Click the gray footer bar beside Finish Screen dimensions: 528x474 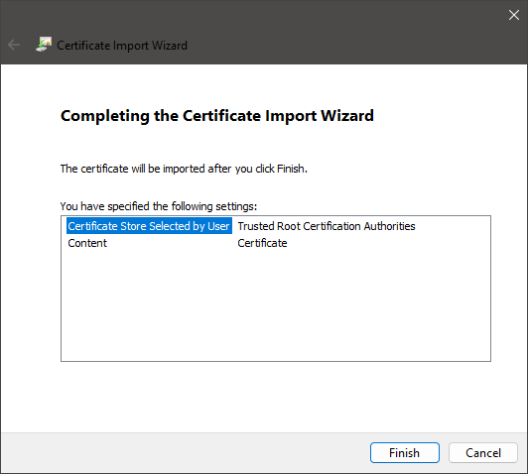[186, 453]
